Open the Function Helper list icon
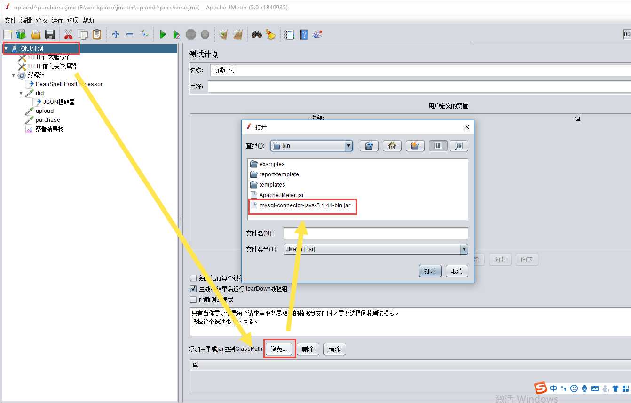Viewport: 631px width, 403px height. [x=289, y=34]
